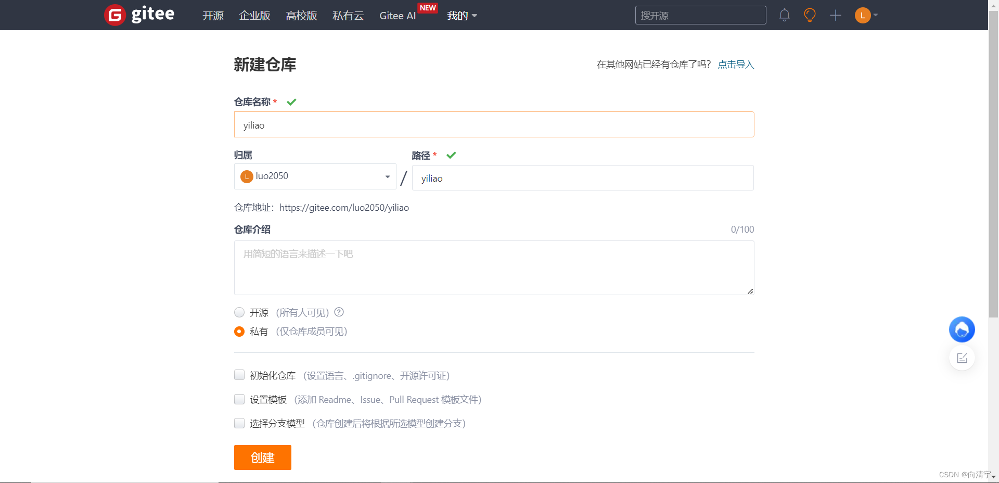Select the 开源 radio option
The height and width of the screenshot is (483, 999).
[x=239, y=312]
